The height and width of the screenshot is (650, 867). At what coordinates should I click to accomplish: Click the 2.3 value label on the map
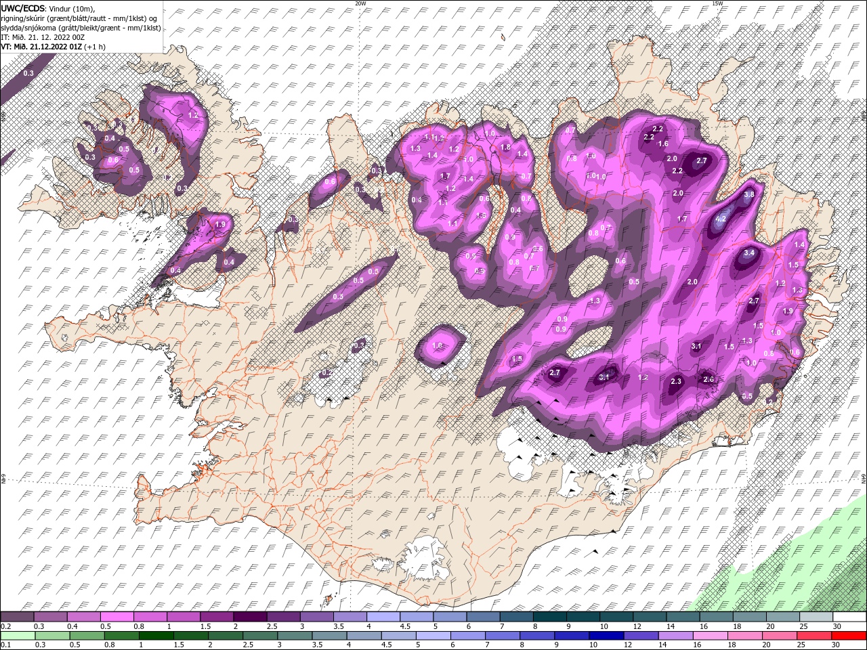pyautogui.click(x=675, y=381)
